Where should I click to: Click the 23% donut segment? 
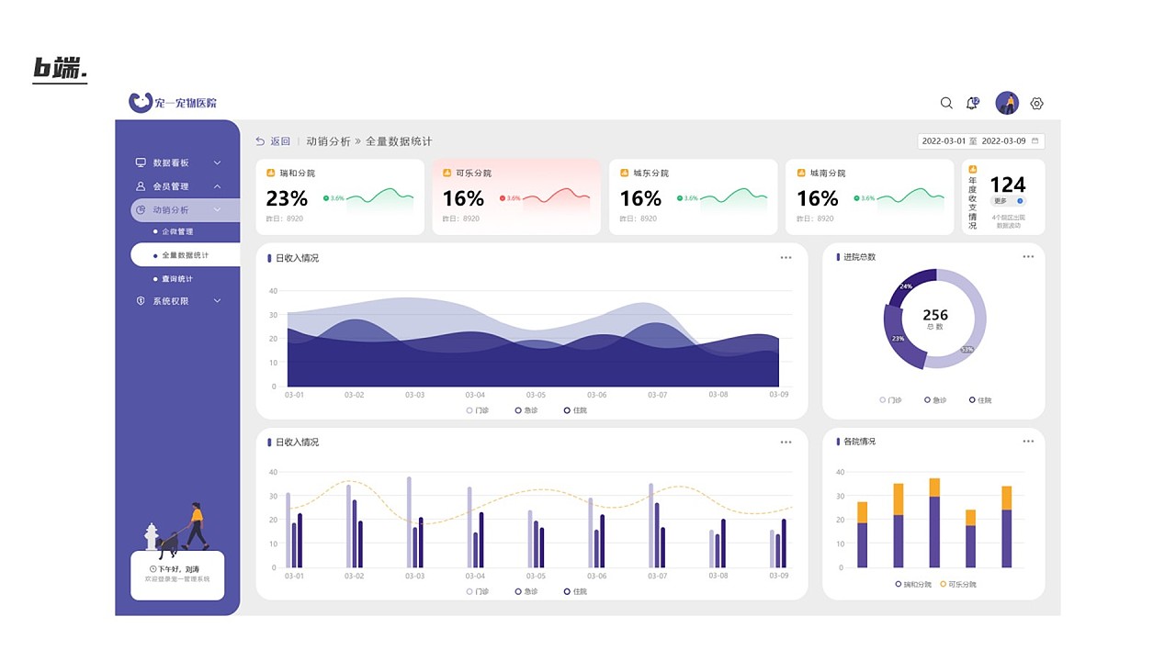[x=899, y=337]
